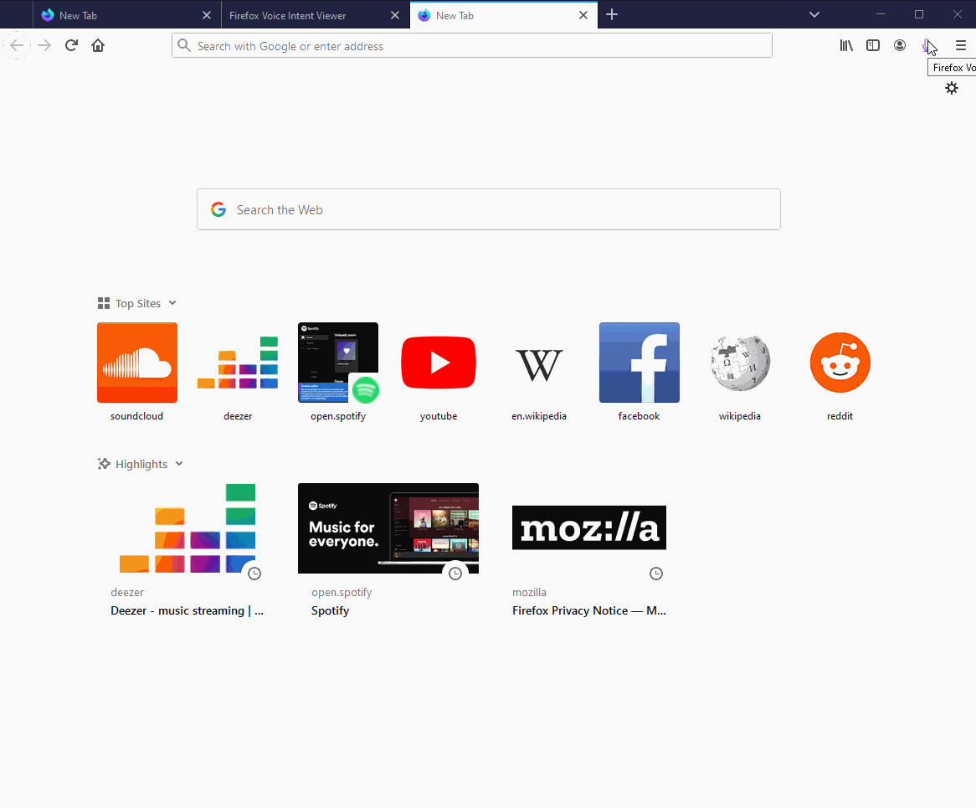Minimize the Firefox window
The height and width of the screenshot is (808, 976).
(880, 14)
